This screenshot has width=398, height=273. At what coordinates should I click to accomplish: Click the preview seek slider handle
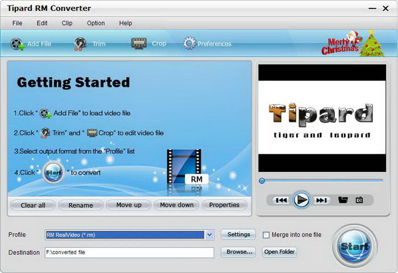coord(262,180)
